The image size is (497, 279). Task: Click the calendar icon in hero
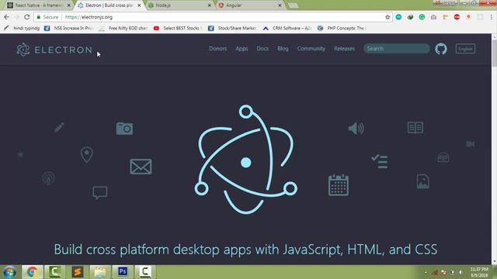tap(339, 185)
